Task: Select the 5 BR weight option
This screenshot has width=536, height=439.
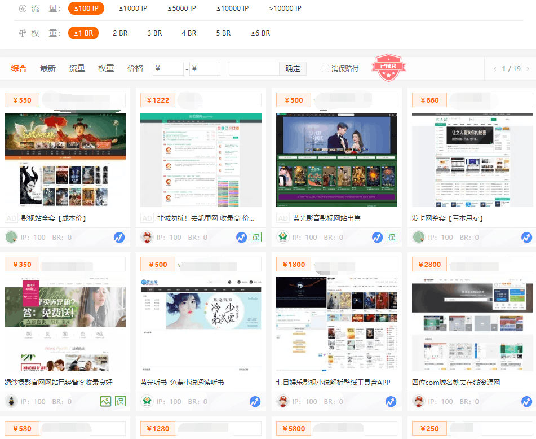Action: 223,33
